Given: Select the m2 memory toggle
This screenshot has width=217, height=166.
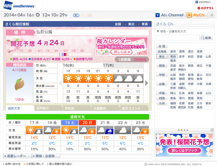Looking at the screenshot, I should point(83,15).
